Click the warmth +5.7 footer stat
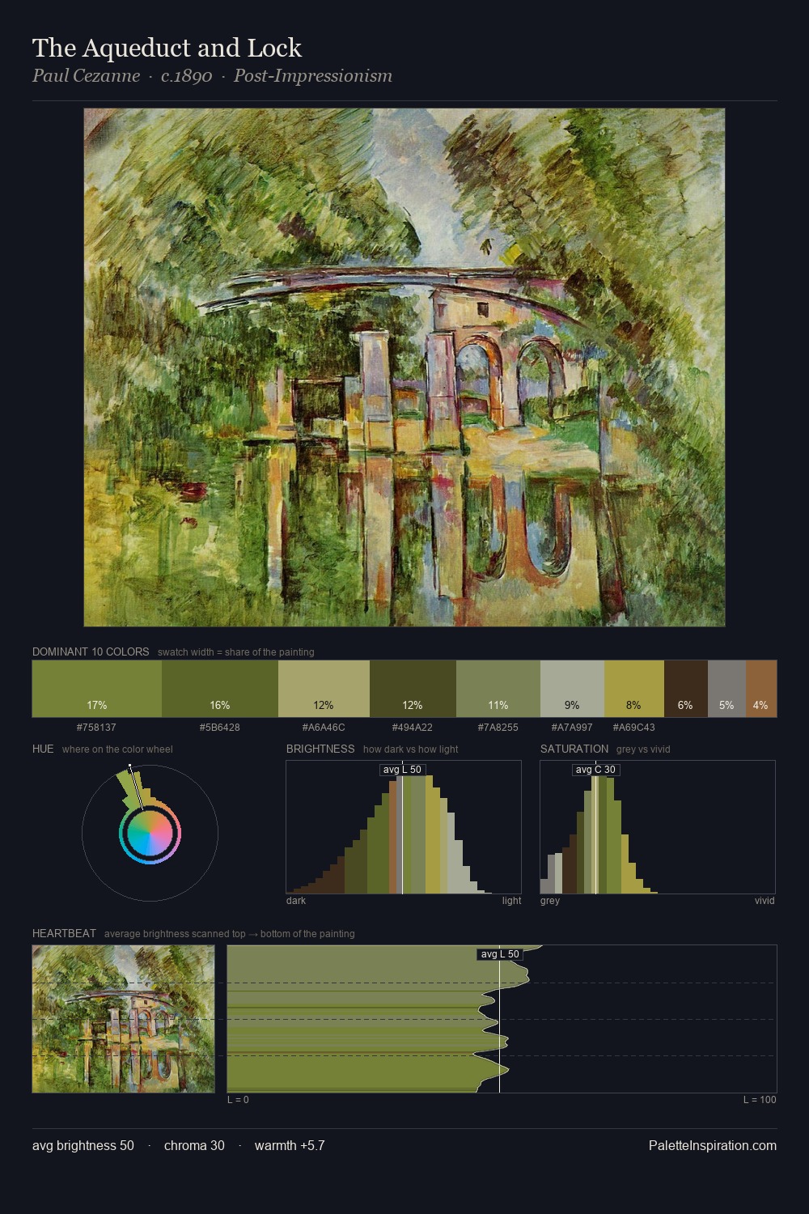The height and width of the screenshot is (1214, 809). (x=290, y=1145)
